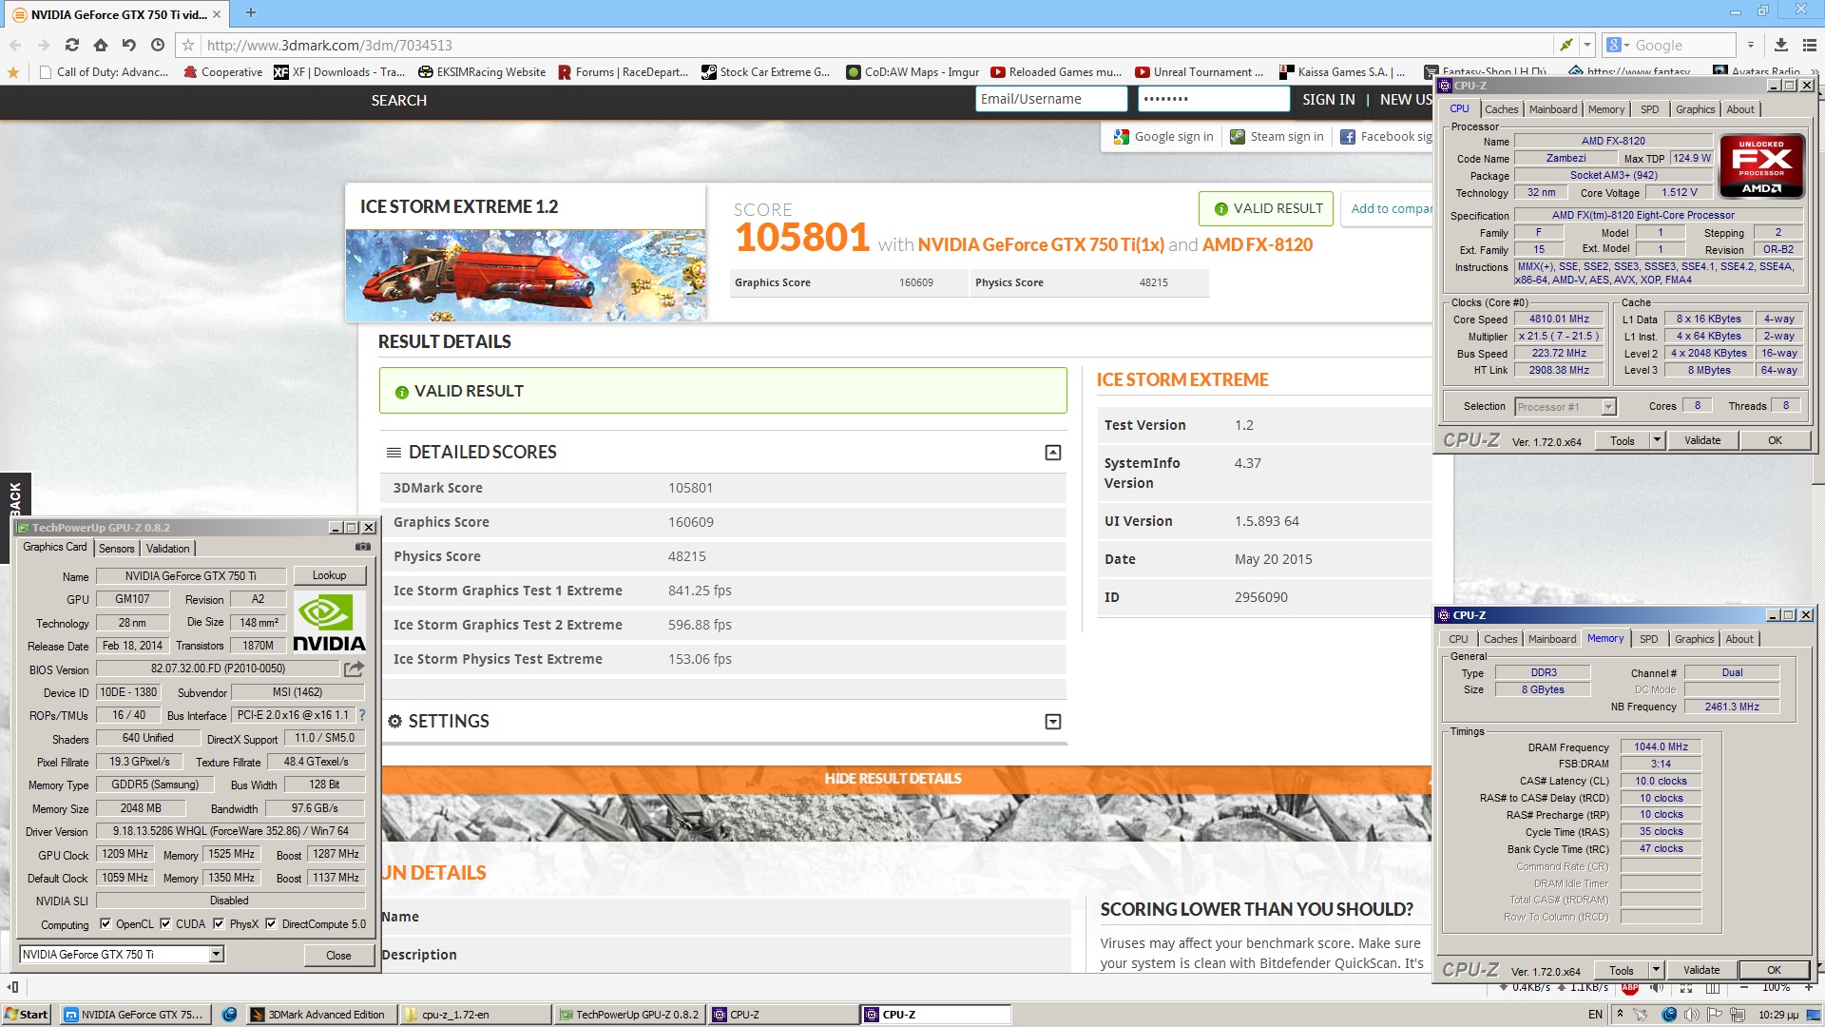Toggle the PhysX checkbox in GPU-Z
1825x1027 pixels.
(219, 923)
